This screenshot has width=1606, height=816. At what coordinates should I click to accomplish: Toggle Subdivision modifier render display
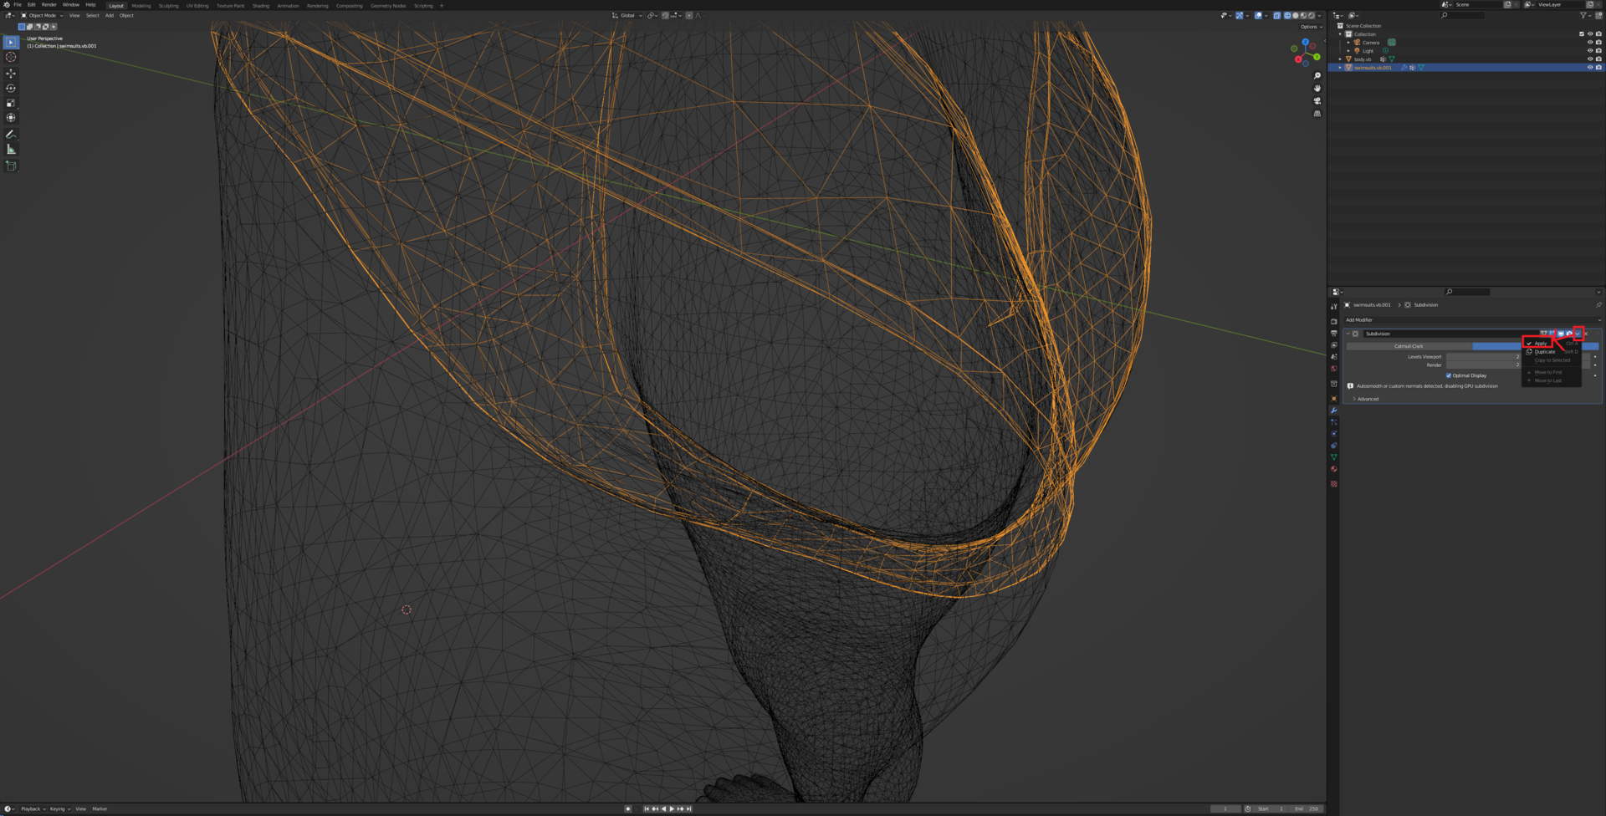click(1569, 334)
